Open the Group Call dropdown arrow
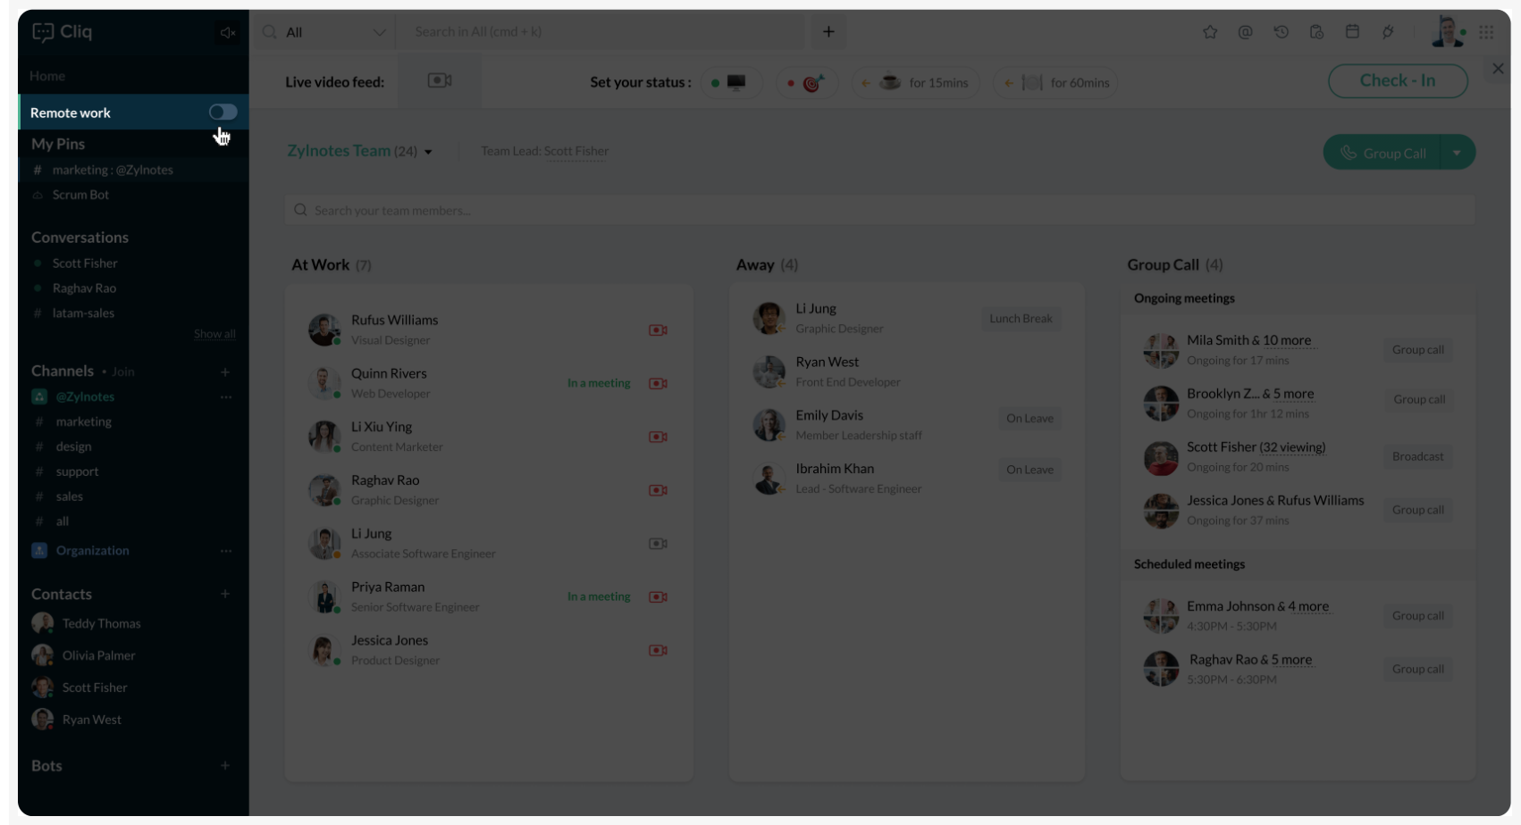 [1458, 153]
